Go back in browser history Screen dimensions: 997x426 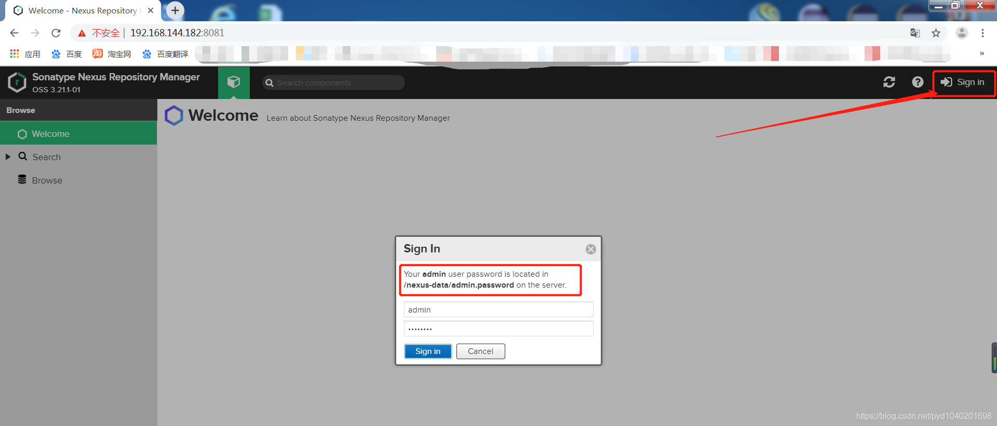14,33
